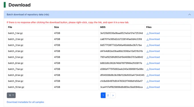Image resolution: width=194 pixels, height=107 pixels.
Task: Select file name batch_7.tar.gz
Action: (16, 69)
